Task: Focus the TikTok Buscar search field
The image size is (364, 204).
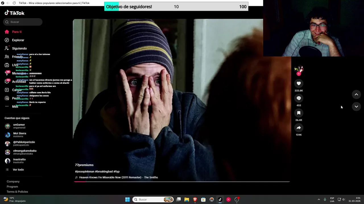Action: tap(23, 22)
